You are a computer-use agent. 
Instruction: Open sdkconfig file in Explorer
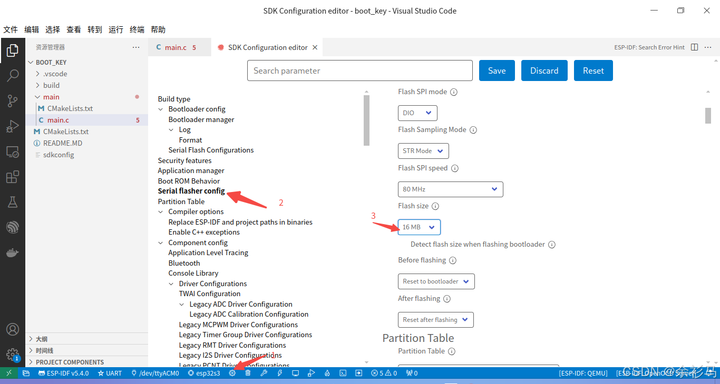click(59, 155)
